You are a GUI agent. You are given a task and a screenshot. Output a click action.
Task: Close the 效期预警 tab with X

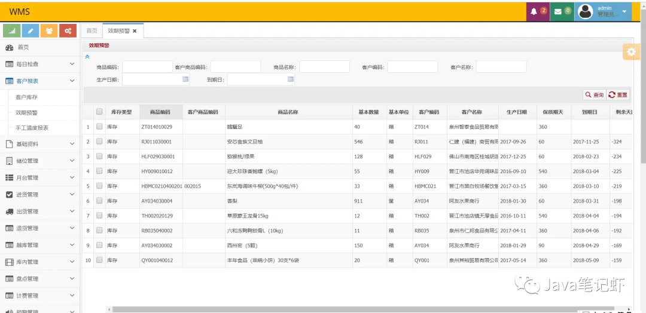(135, 31)
